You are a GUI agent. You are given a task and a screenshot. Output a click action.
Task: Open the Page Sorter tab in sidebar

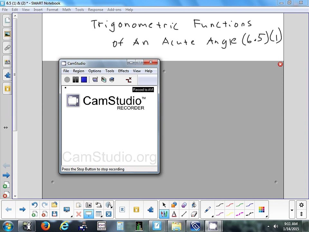(x=7, y=20)
